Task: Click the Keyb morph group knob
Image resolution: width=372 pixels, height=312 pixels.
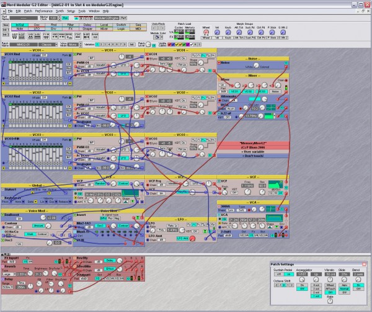Action: click(228, 32)
